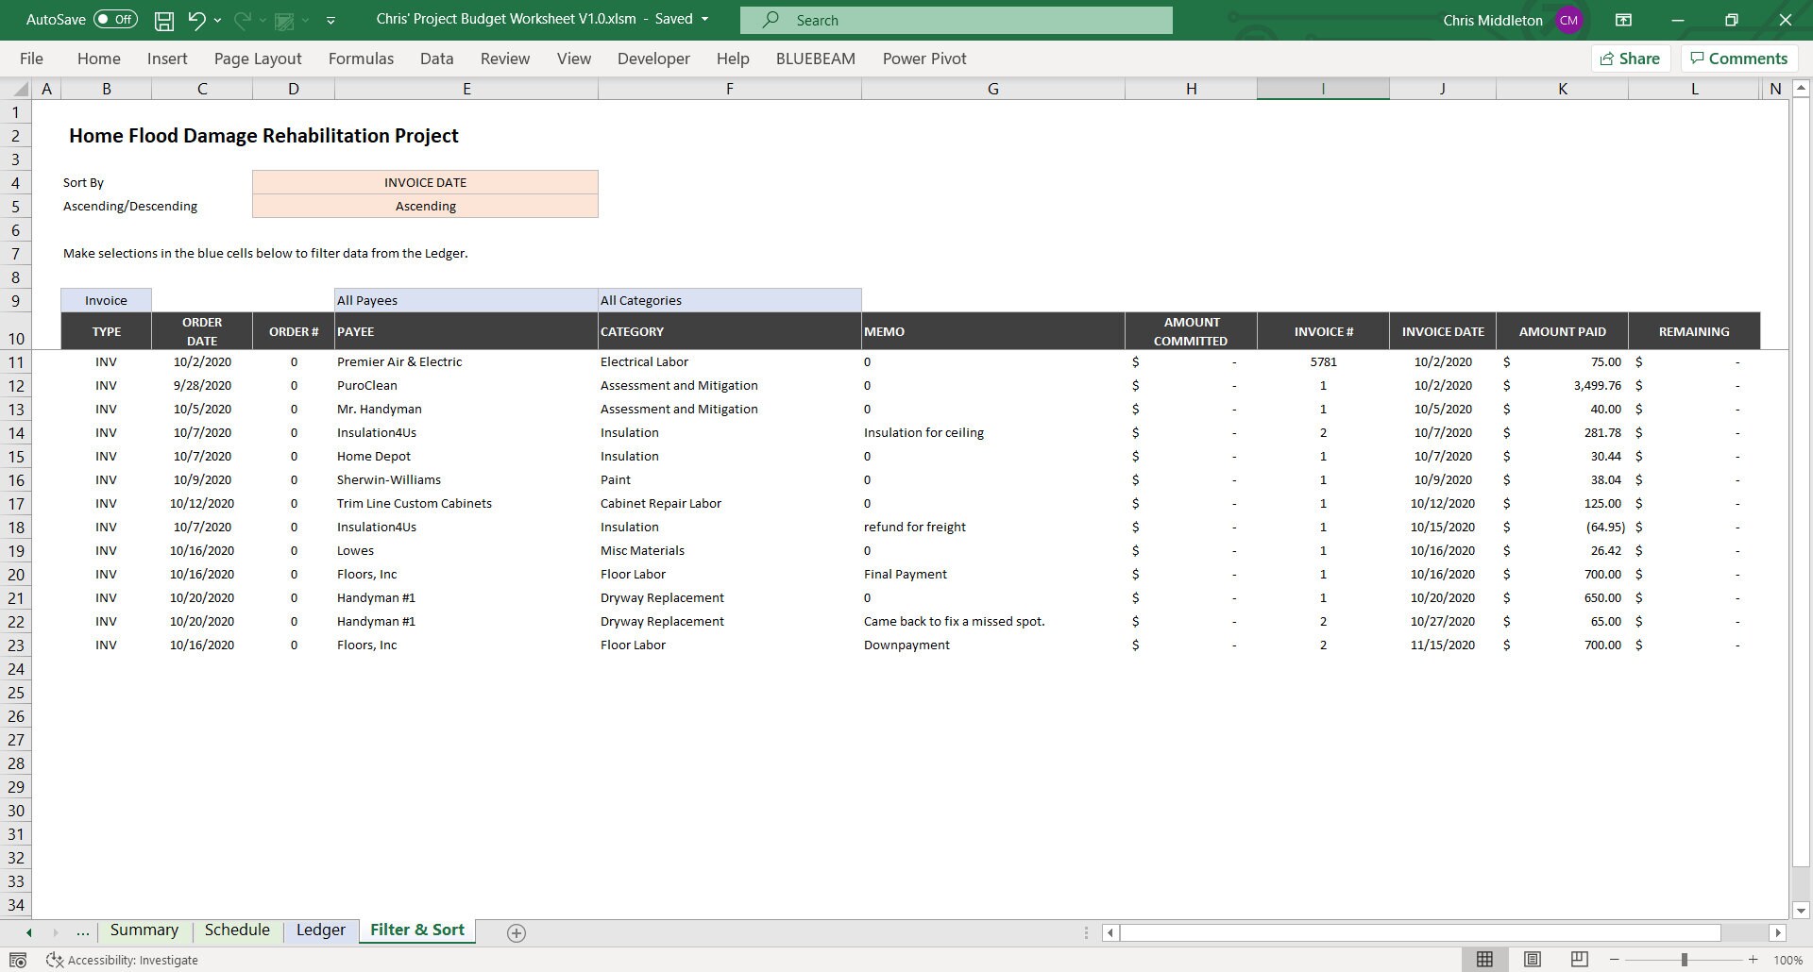
Task: Click the Invoice type filter cell
Action: (x=105, y=299)
